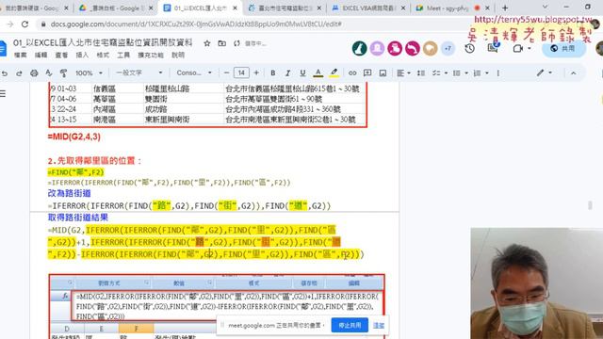Add a comment from toolbar
This screenshot has width=603, height=339.
coord(367,73)
